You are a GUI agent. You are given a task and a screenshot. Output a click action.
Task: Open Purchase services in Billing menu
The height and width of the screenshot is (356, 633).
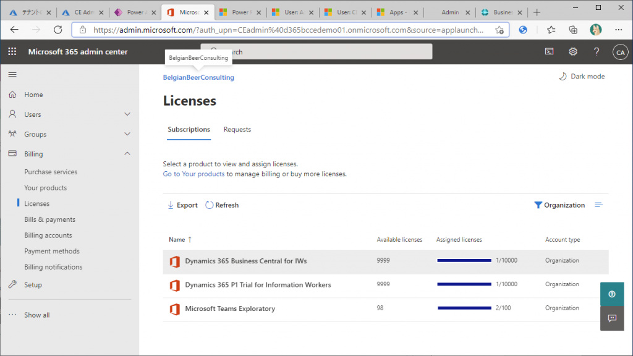coord(51,172)
